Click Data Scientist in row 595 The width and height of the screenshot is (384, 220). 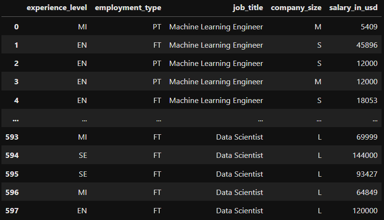[239, 174]
